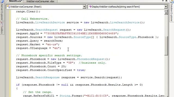Click the Server Explorer icon
Viewport: 174px width, 97px height.
pyautogui.click(x=2, y=1)
